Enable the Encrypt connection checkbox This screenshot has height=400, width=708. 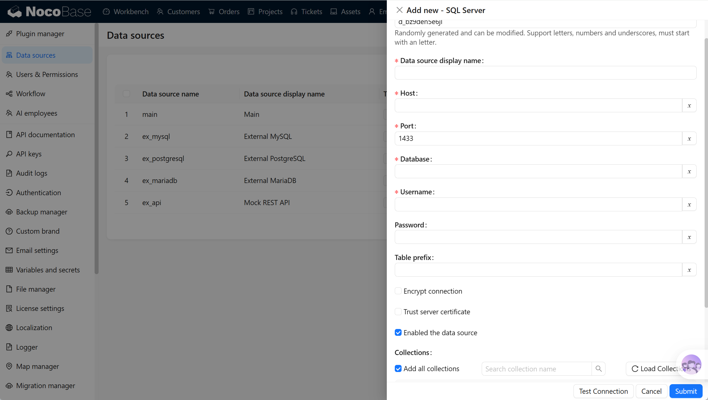(x=398, y=291)
